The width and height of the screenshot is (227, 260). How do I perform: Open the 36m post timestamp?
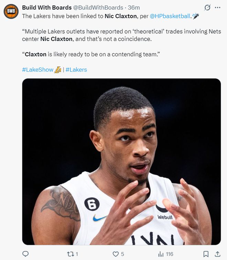(134, 7)
